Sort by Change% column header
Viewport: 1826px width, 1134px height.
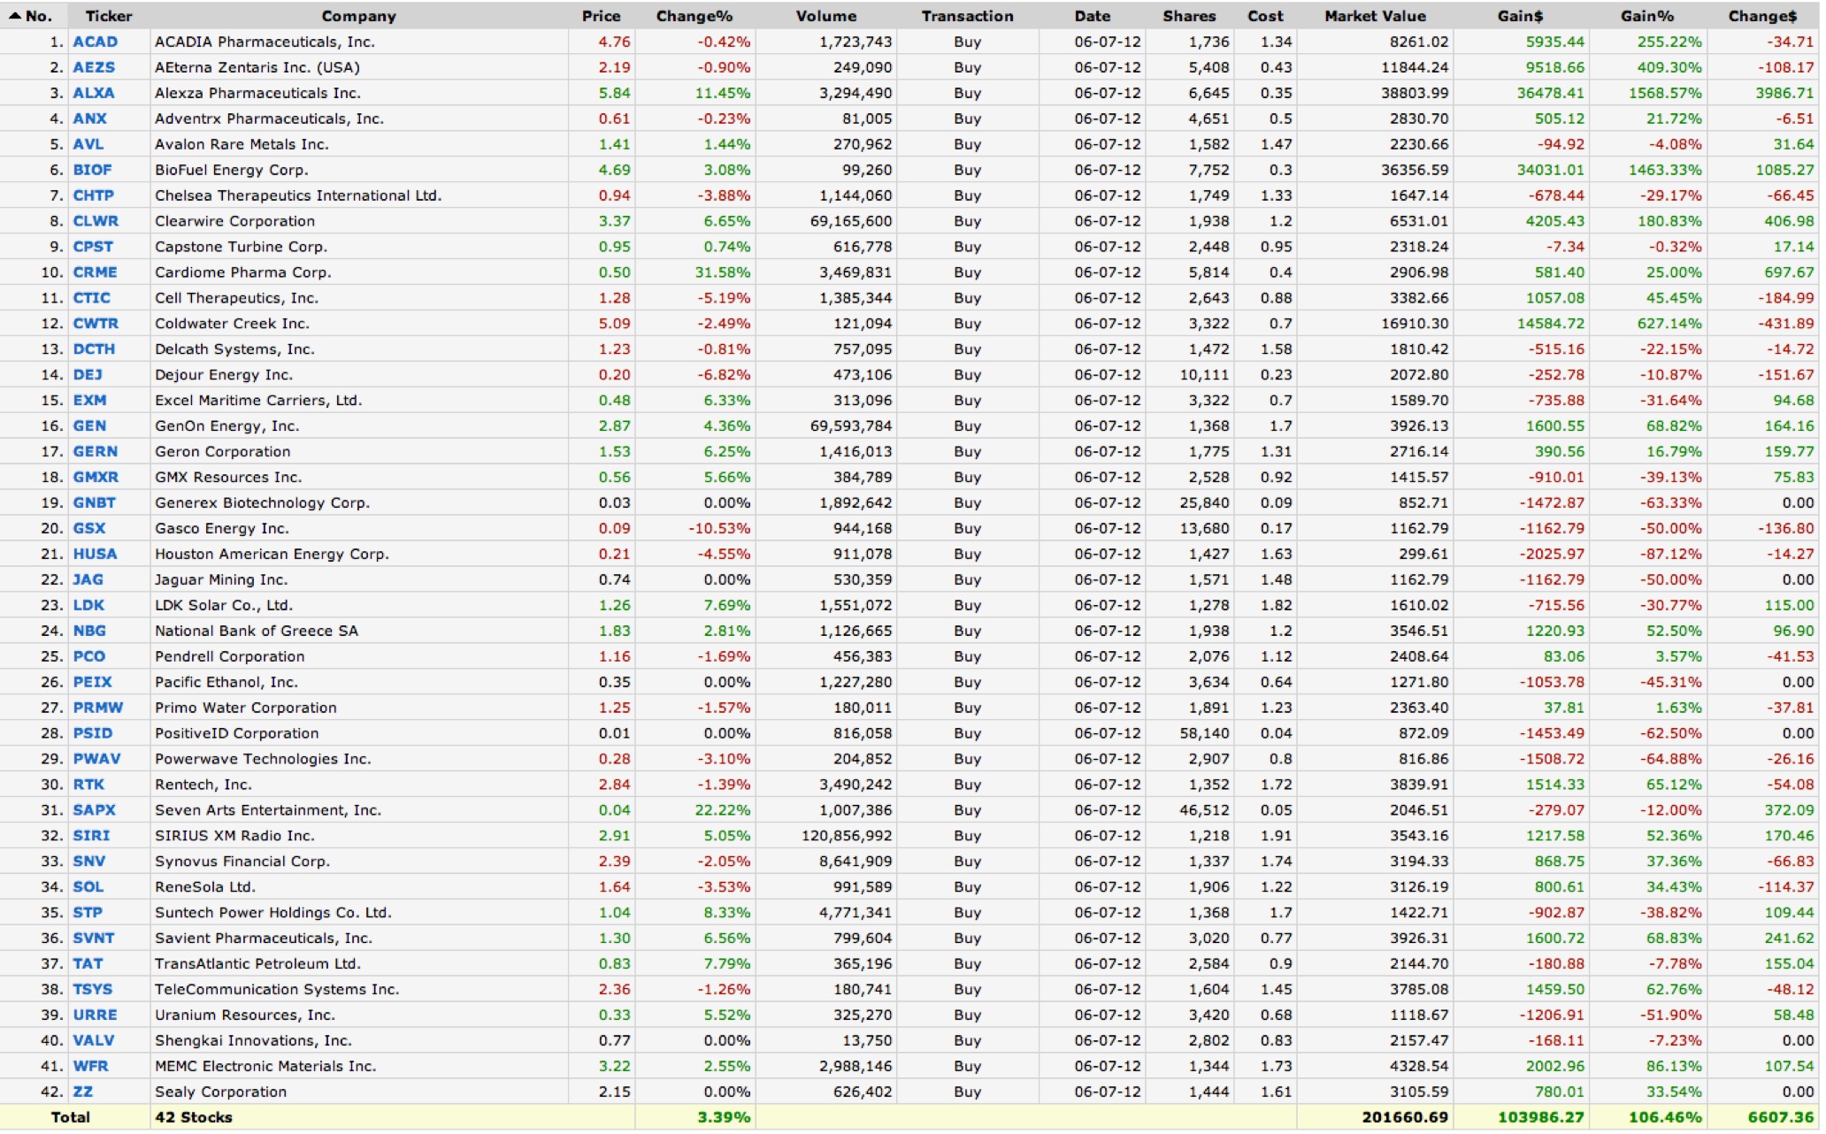click(x=694, y=16)
